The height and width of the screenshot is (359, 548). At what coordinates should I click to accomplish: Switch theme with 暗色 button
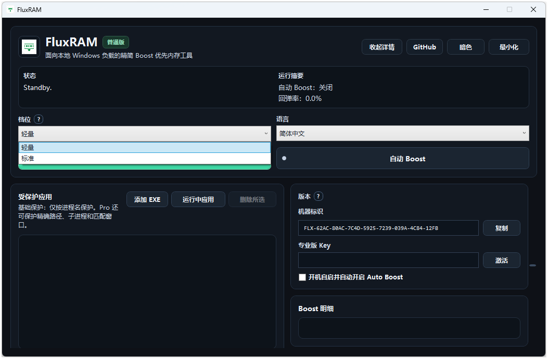coord(466,47)
